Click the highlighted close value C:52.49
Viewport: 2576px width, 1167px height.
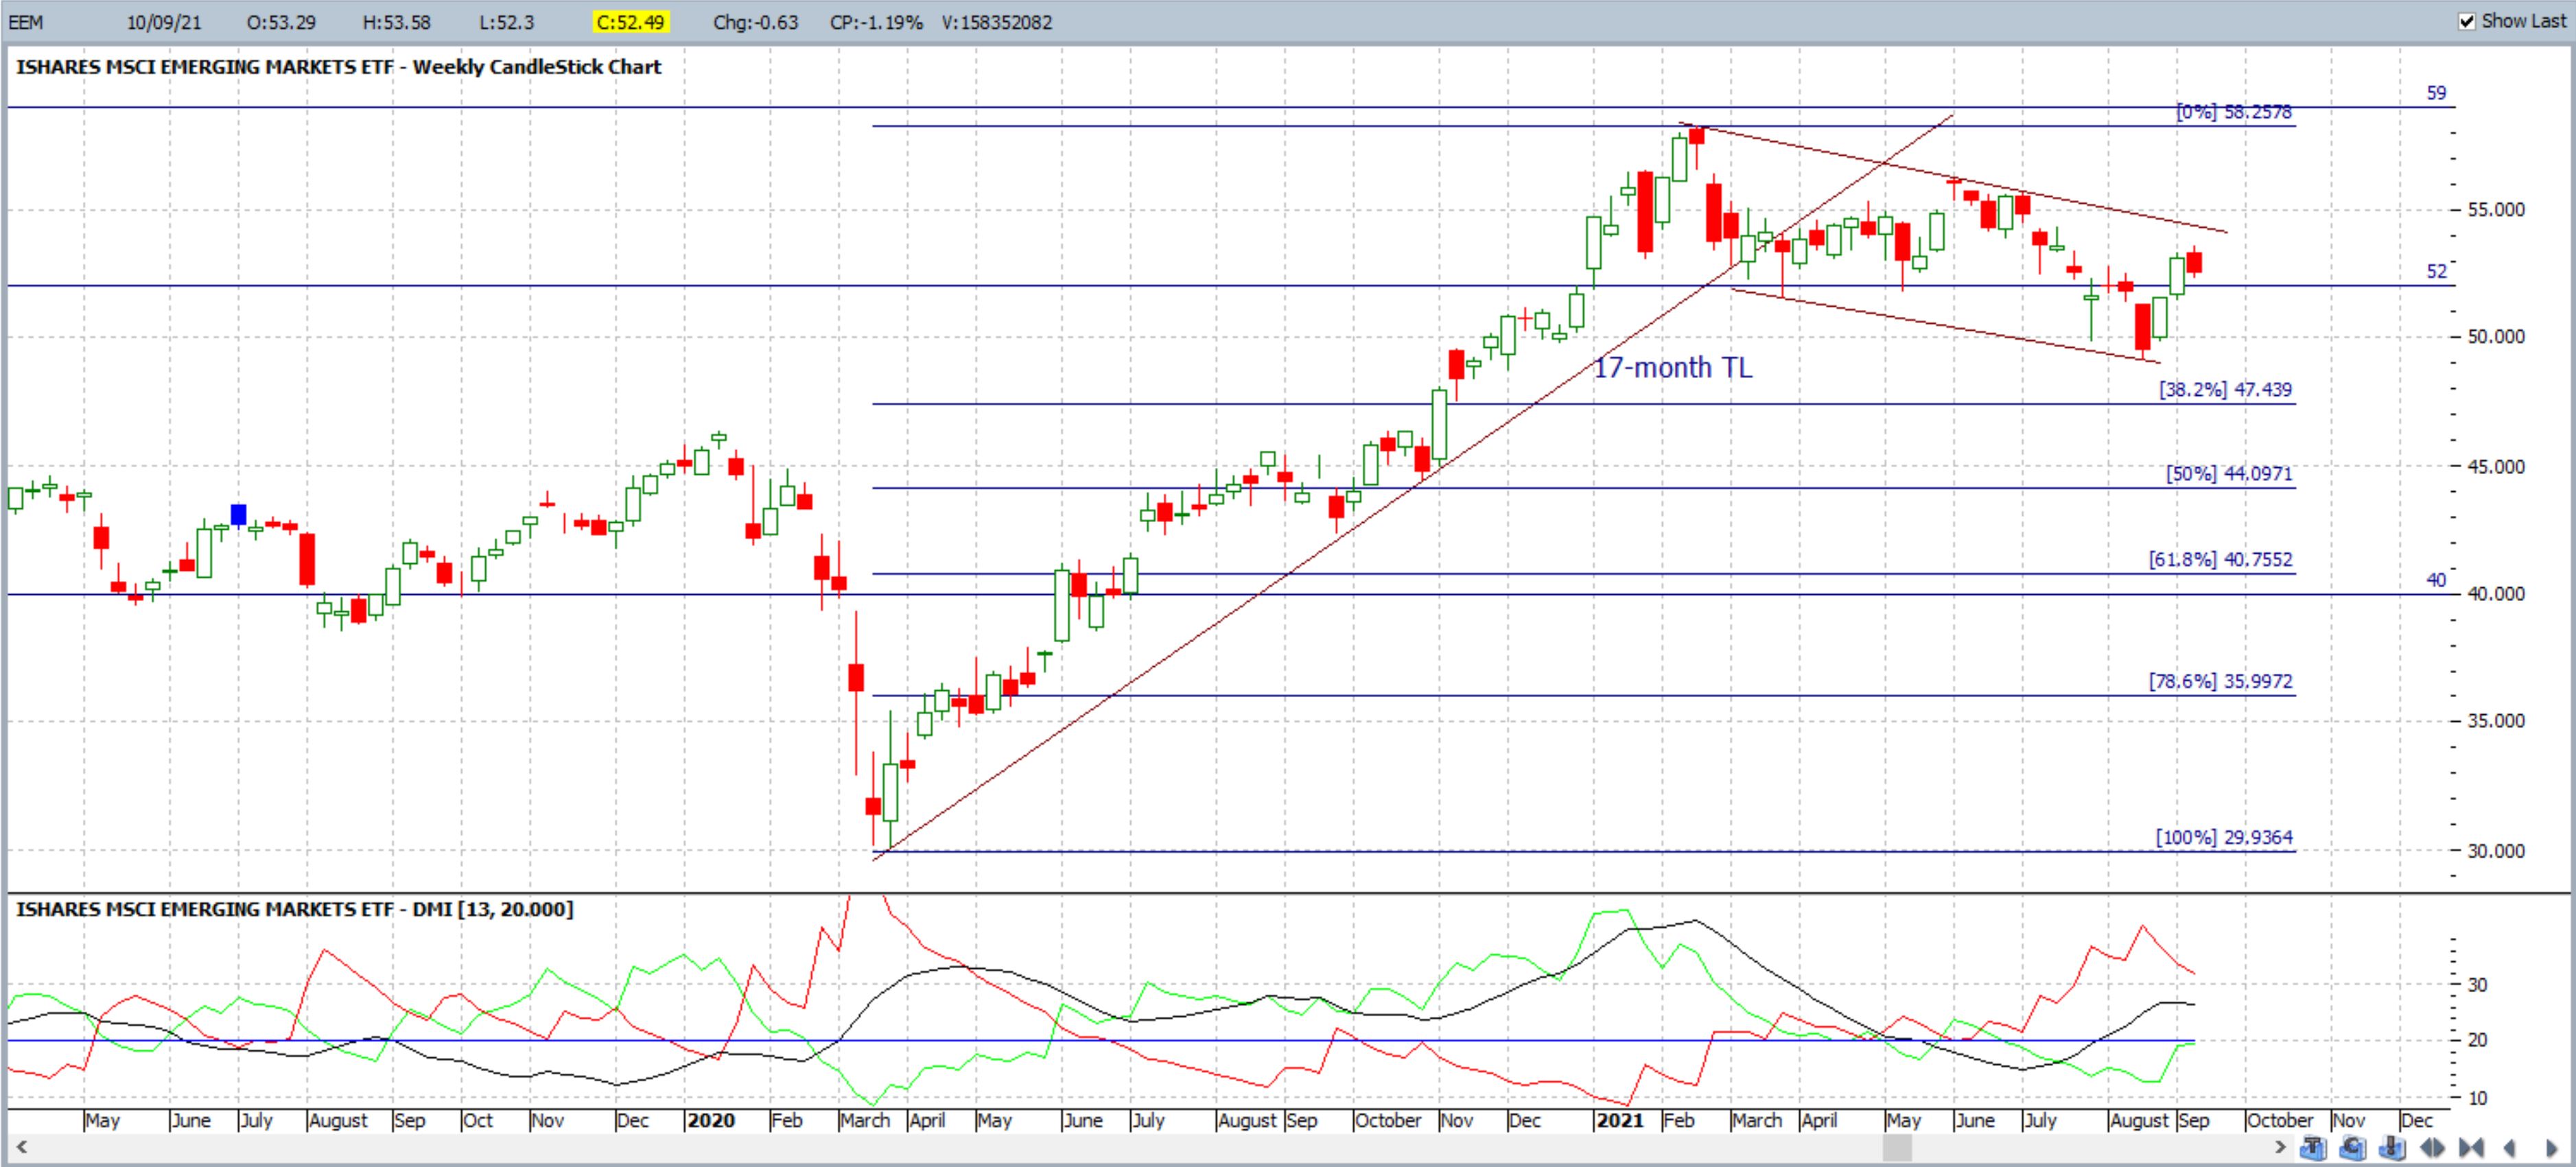[x=630, y=22]
